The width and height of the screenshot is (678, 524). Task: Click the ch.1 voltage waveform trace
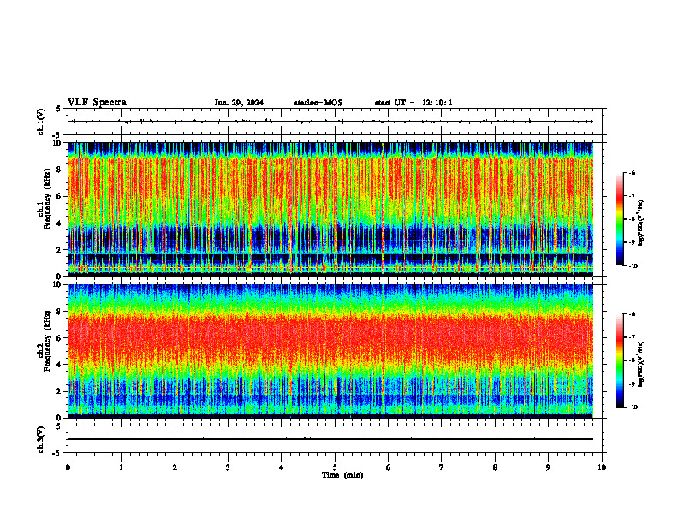coord(330,122)
